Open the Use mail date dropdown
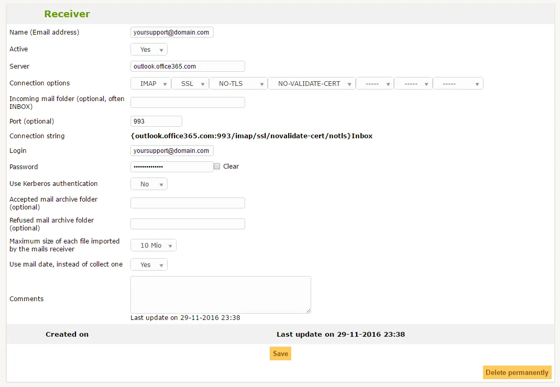Viewport: 560px width, 387px height. pos(149,264)
